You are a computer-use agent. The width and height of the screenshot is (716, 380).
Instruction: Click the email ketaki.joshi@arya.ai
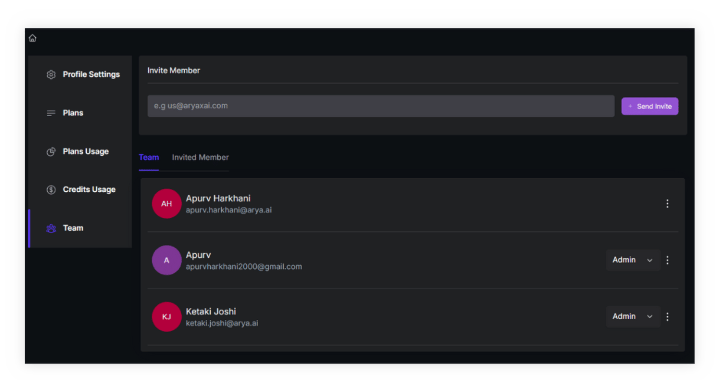click(222, 323)
